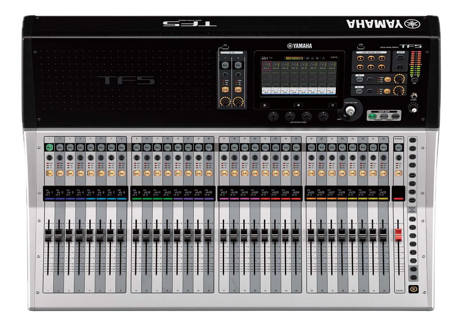Mute inputs with the MUTE INPUT button
462x326 pixels.
pos(400,59)
